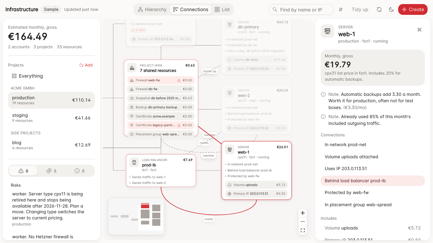Click the Sample badge next to Infrastructure
433x243 pixels.
[x=51, y=9]
